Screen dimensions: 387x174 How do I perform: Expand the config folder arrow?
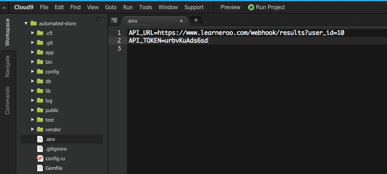(33, 71)
